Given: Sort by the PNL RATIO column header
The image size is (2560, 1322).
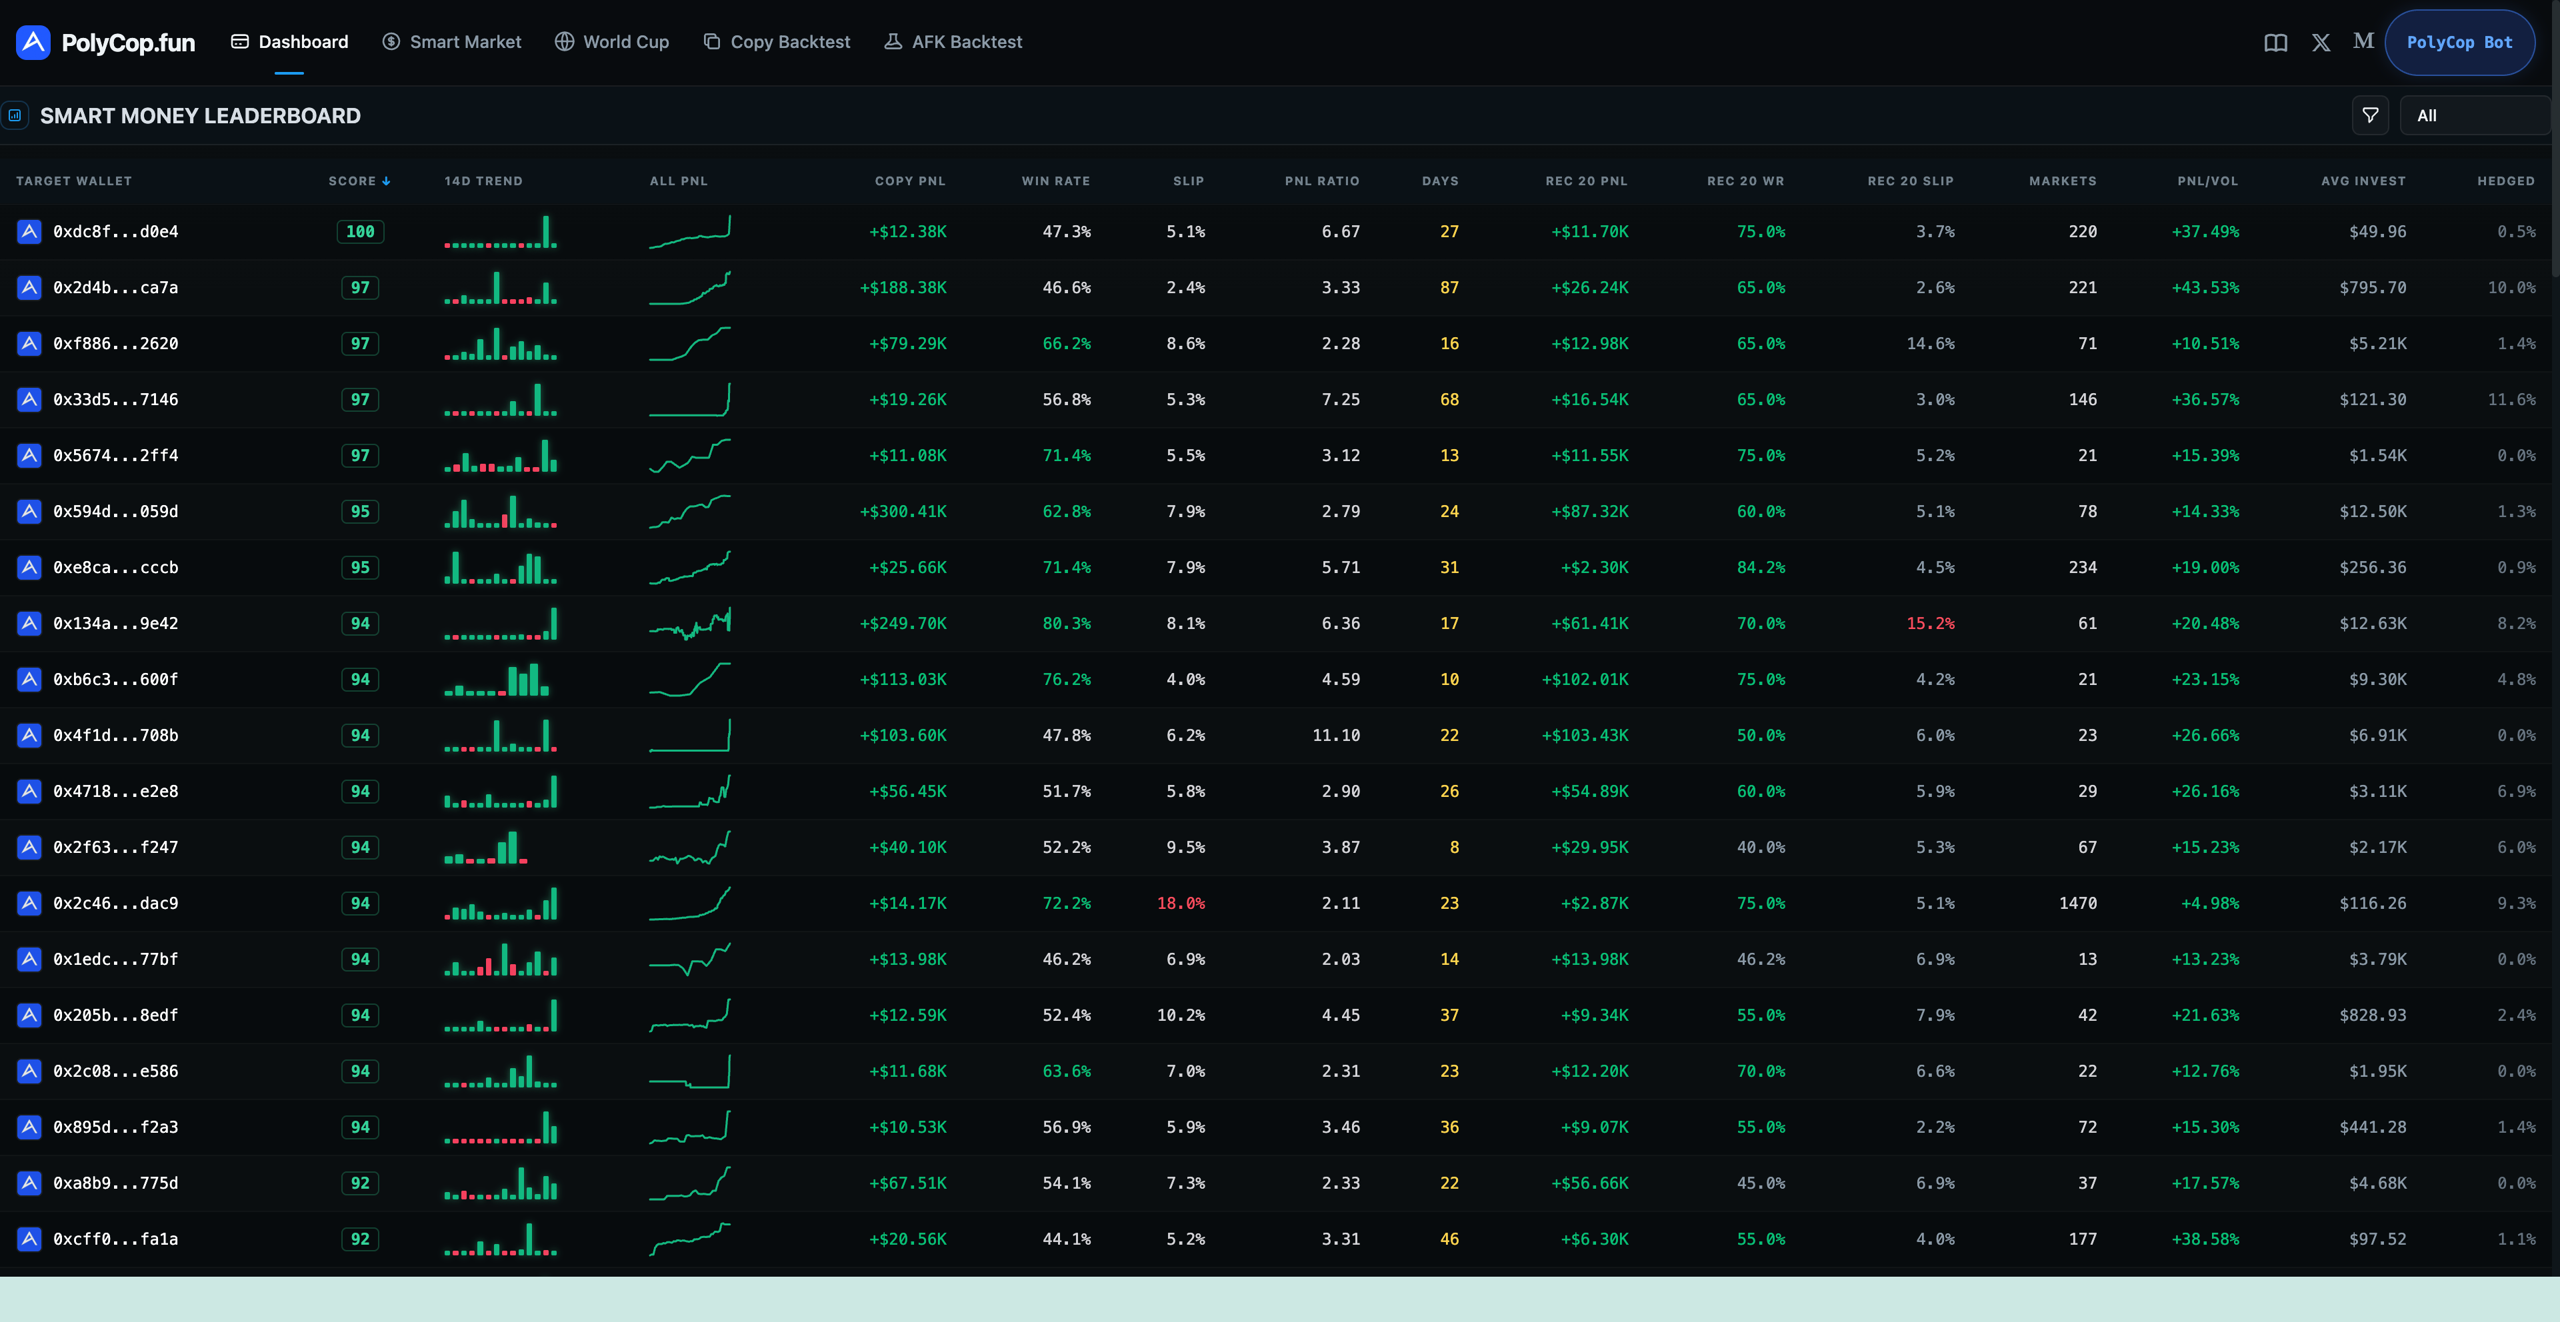Looking at the screenshot, I should [x=1322, y=181].
